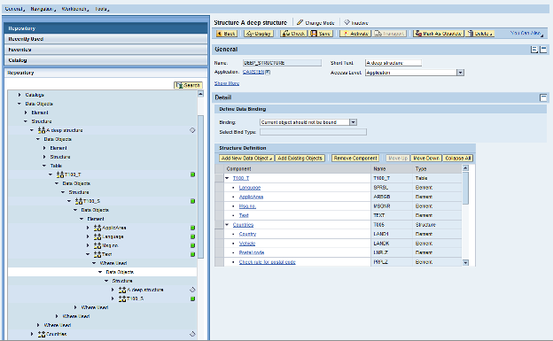Expand the Countries tree node arrow

click(x=32, y=334)
